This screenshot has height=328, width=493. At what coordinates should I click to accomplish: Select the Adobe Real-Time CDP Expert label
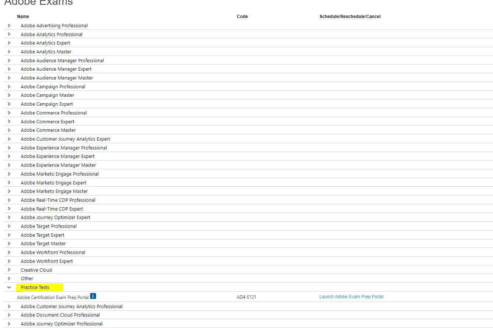tap(52, 209)
